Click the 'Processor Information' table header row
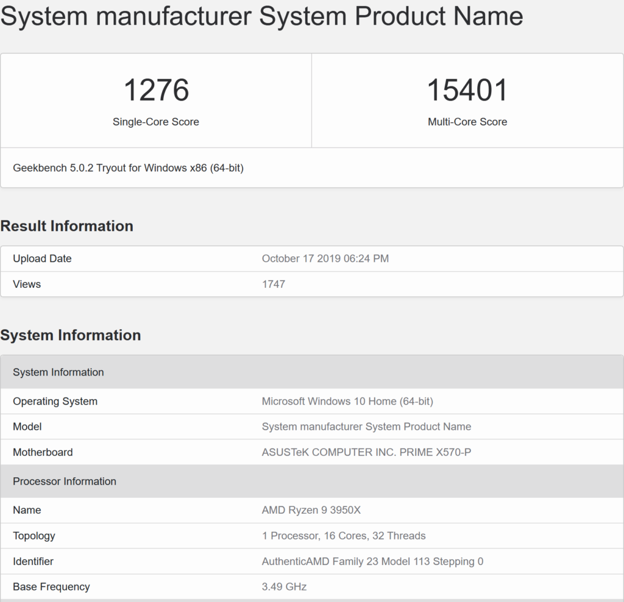Viewport: 624px width, 602px height. coord(312,481)
